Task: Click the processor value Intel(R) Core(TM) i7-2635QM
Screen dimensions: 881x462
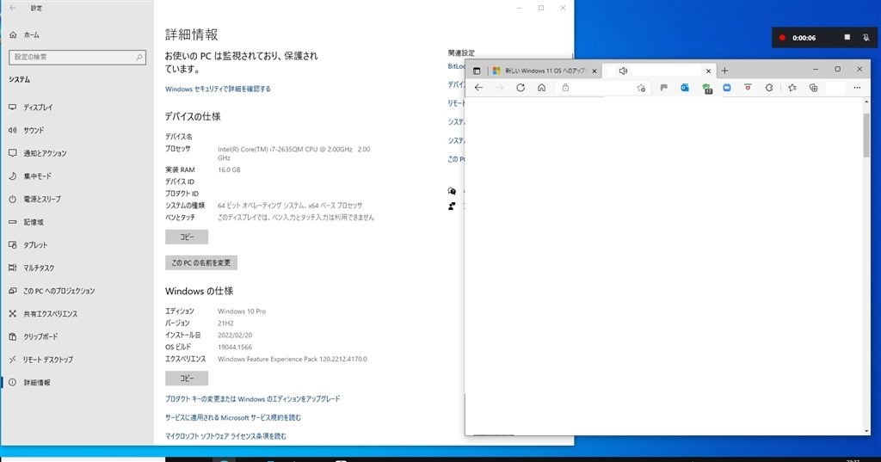Action: coord(294,153)
